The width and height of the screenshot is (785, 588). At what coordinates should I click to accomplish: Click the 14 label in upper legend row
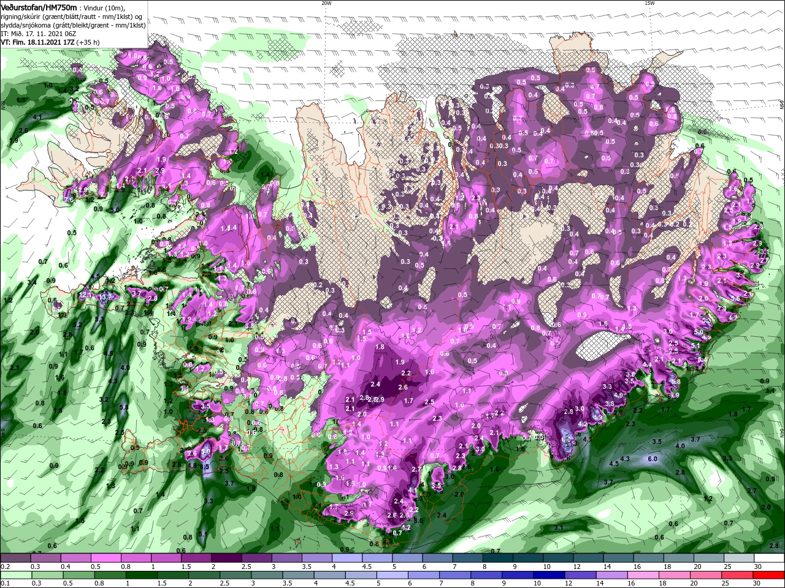pos(607,567)
